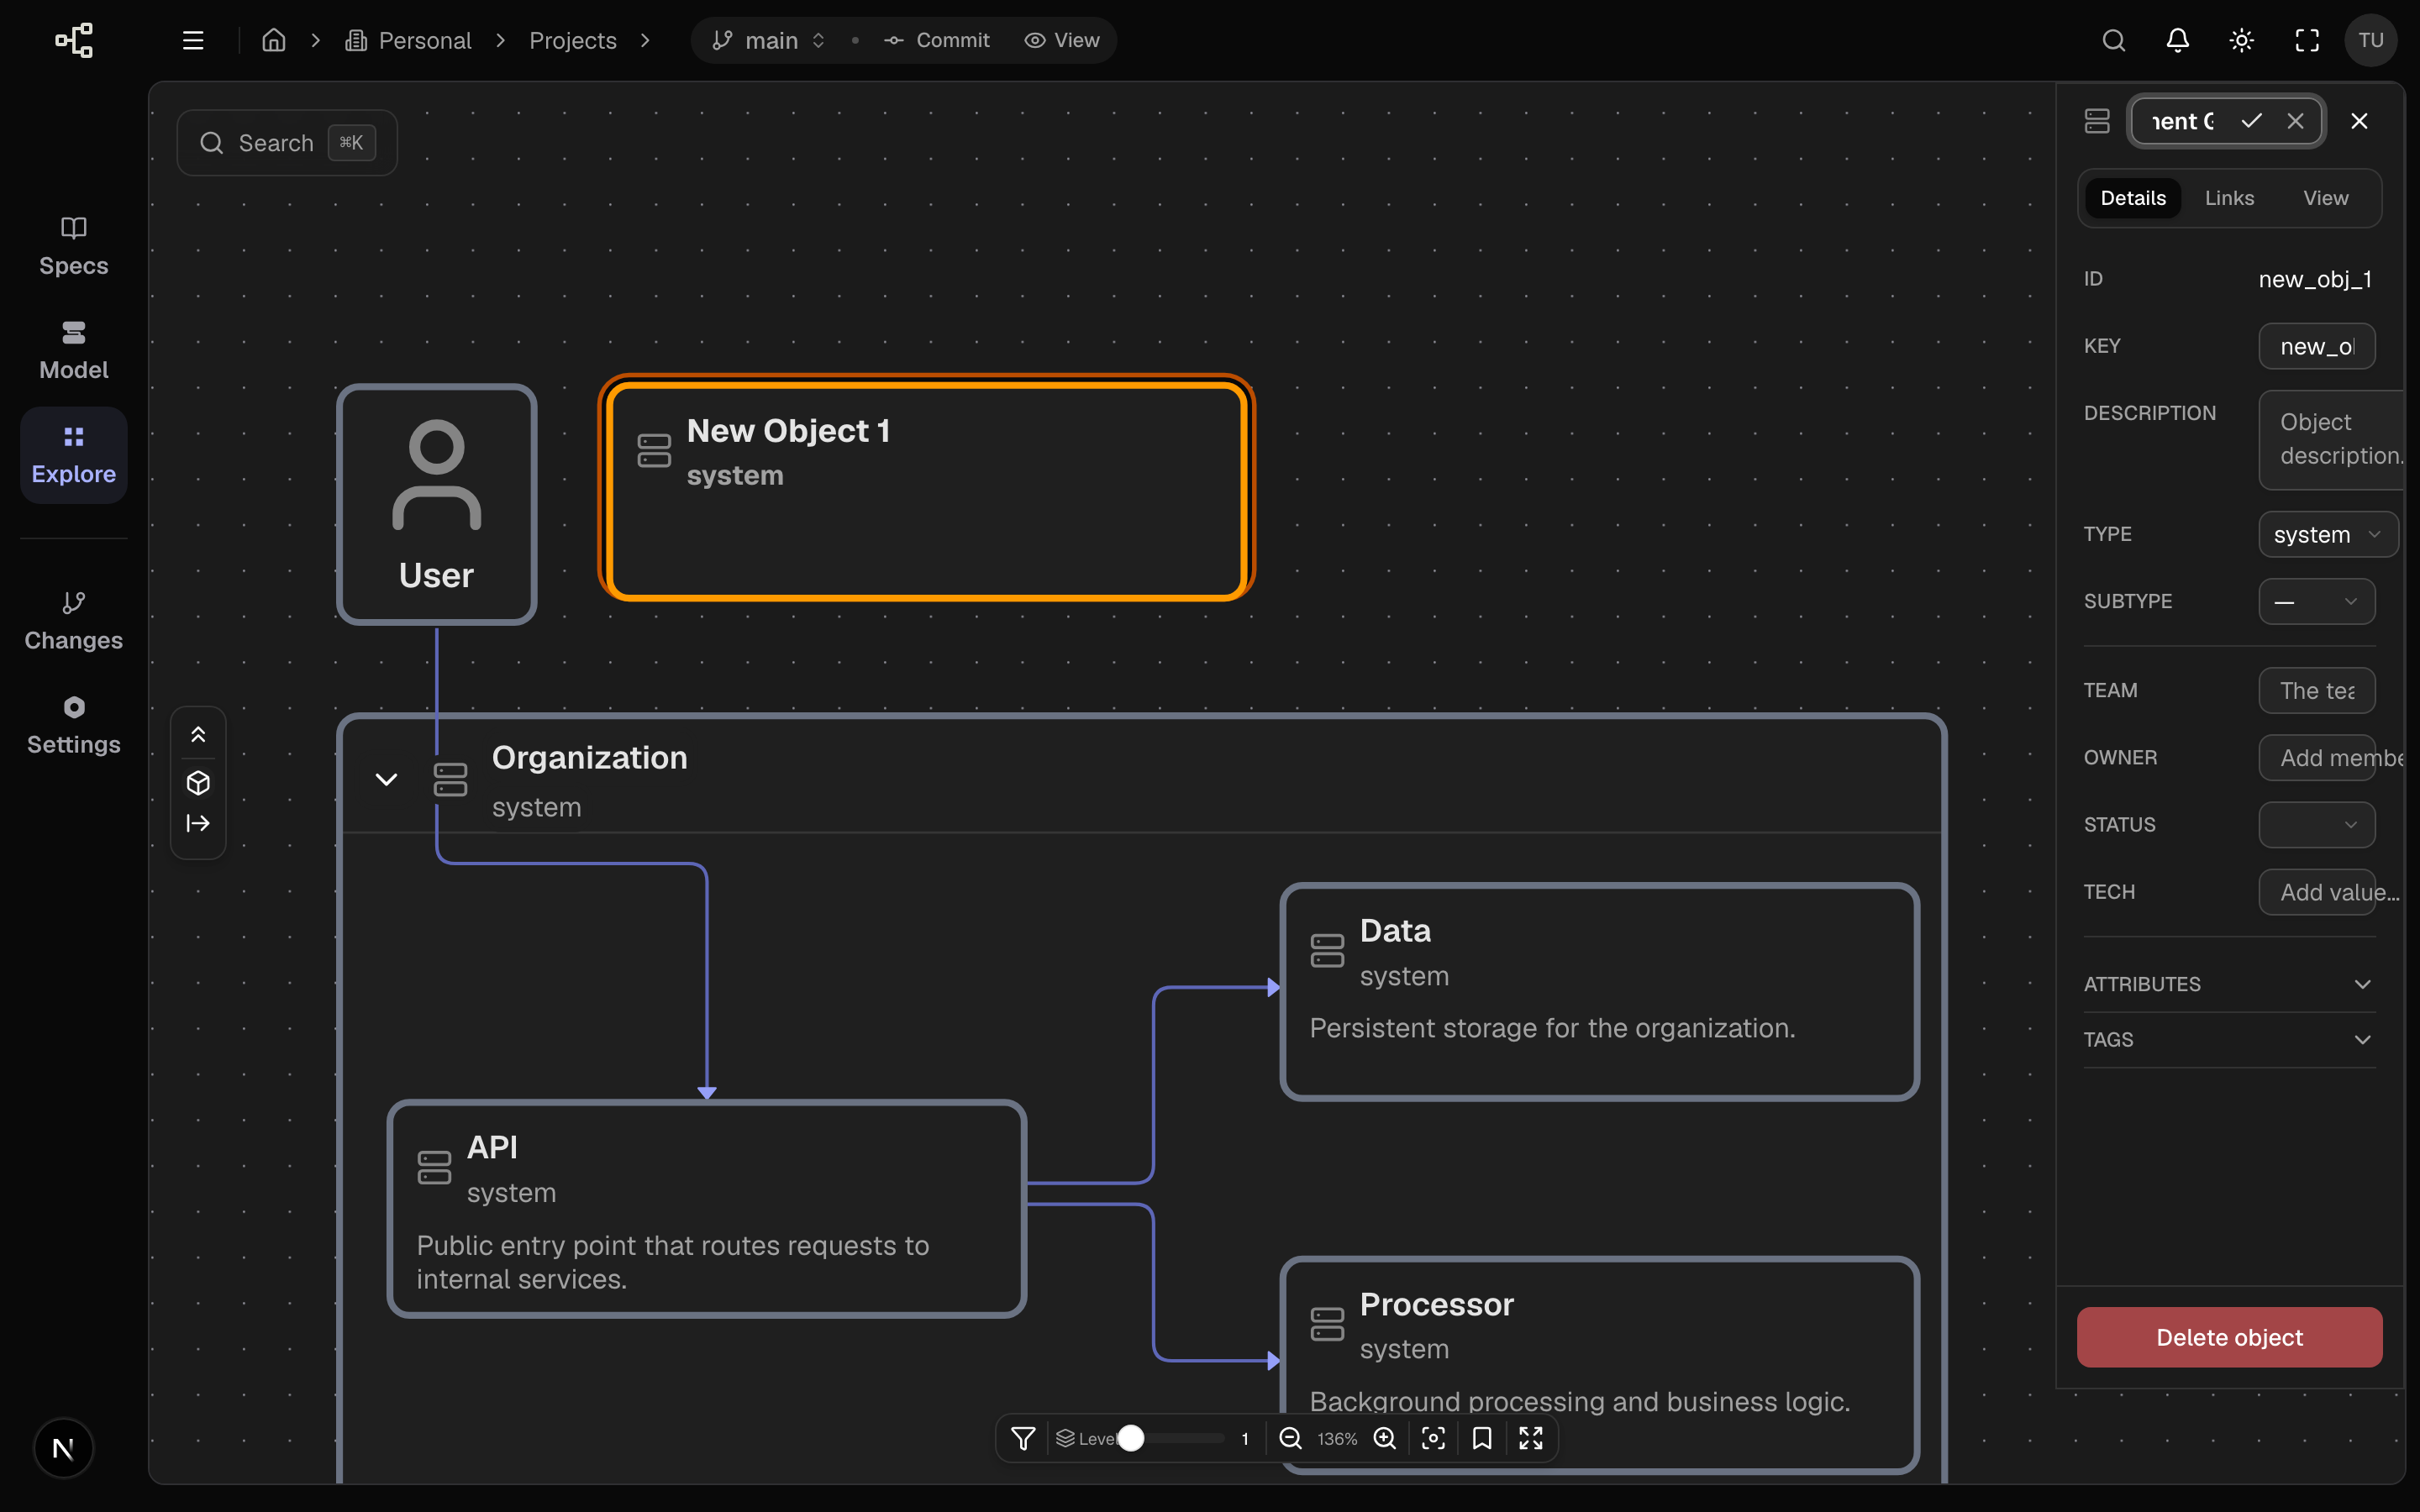The image size is (2420, 1512).
Task: Edit the object name field
Action: [x=2182, y=121]
